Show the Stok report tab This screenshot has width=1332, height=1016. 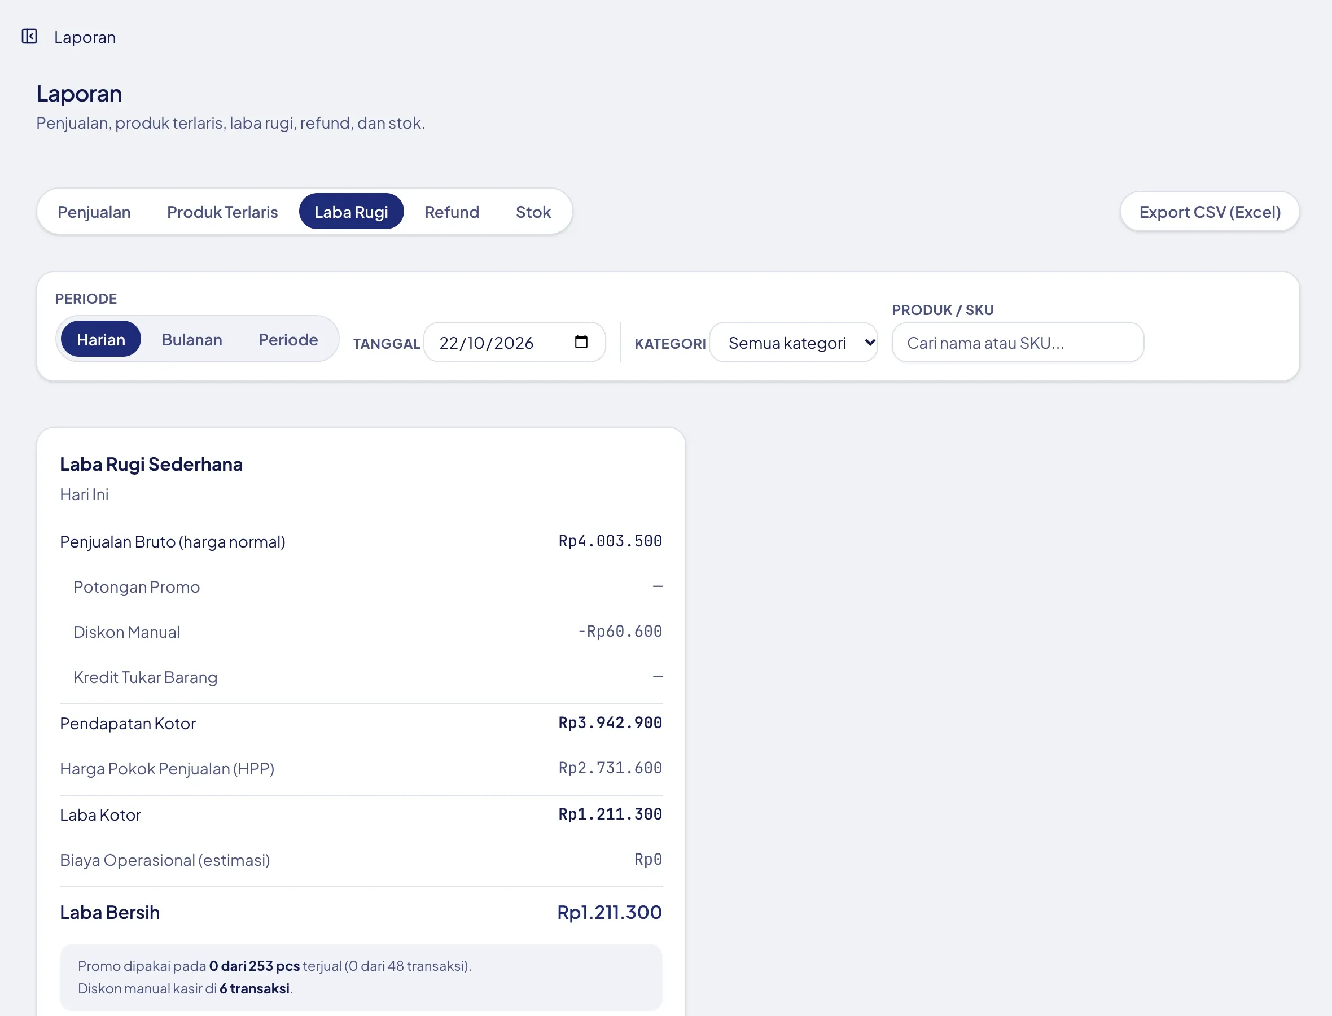click(533, 212)
